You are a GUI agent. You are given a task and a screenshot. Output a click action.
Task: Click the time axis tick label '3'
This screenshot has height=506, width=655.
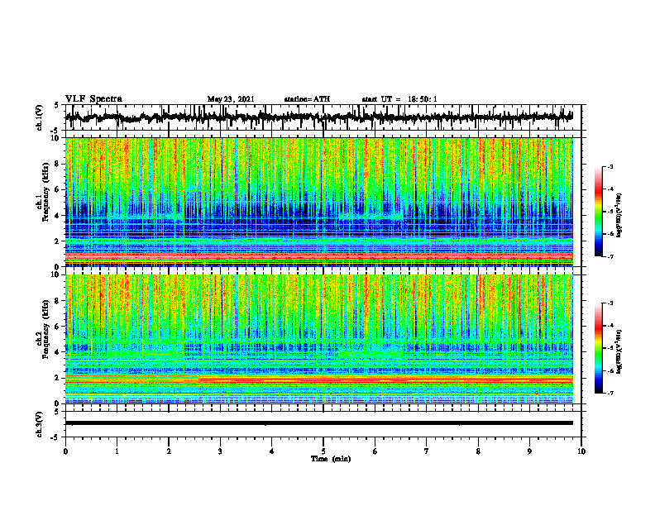point(220,451)
